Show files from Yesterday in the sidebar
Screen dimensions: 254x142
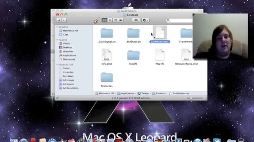[x=66, y=72]
